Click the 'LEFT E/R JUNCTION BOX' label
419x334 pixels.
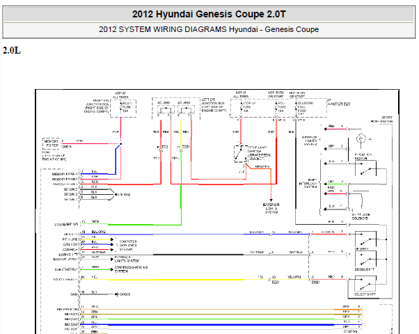click(x=214, y=105)
